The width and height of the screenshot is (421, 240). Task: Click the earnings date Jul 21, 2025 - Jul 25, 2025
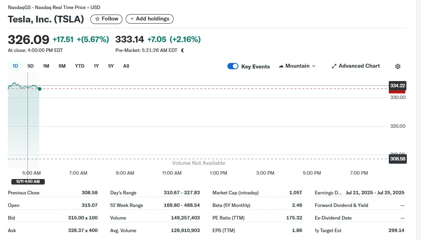pyautogui.click(x=375, y=193)
